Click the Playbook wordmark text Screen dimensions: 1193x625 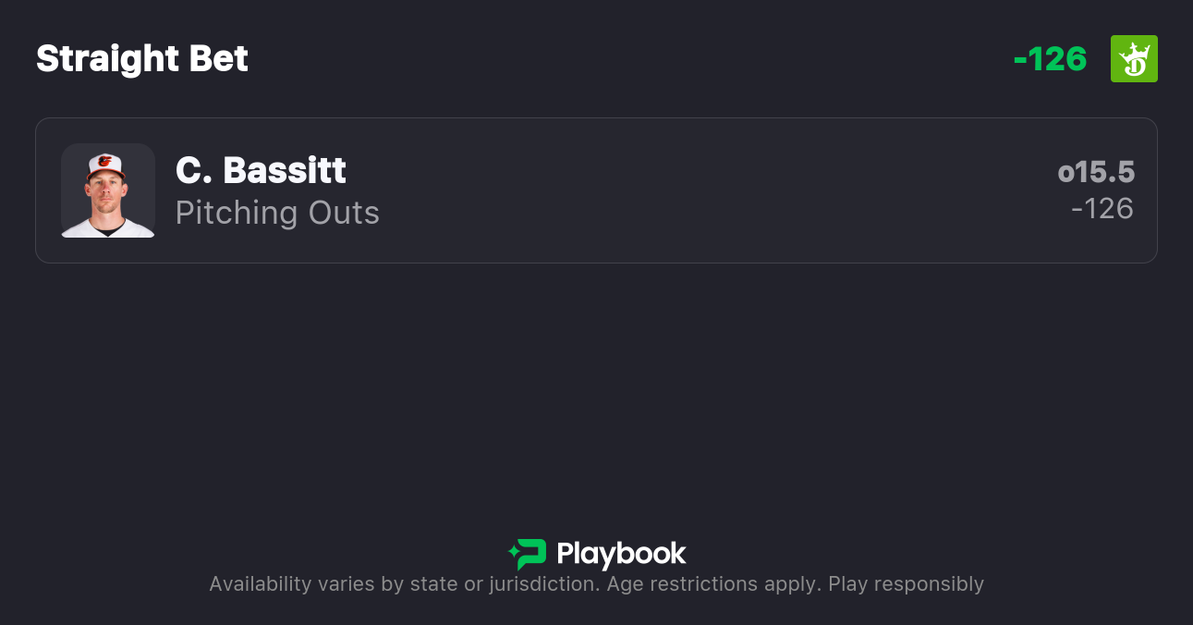coord(622,553)
